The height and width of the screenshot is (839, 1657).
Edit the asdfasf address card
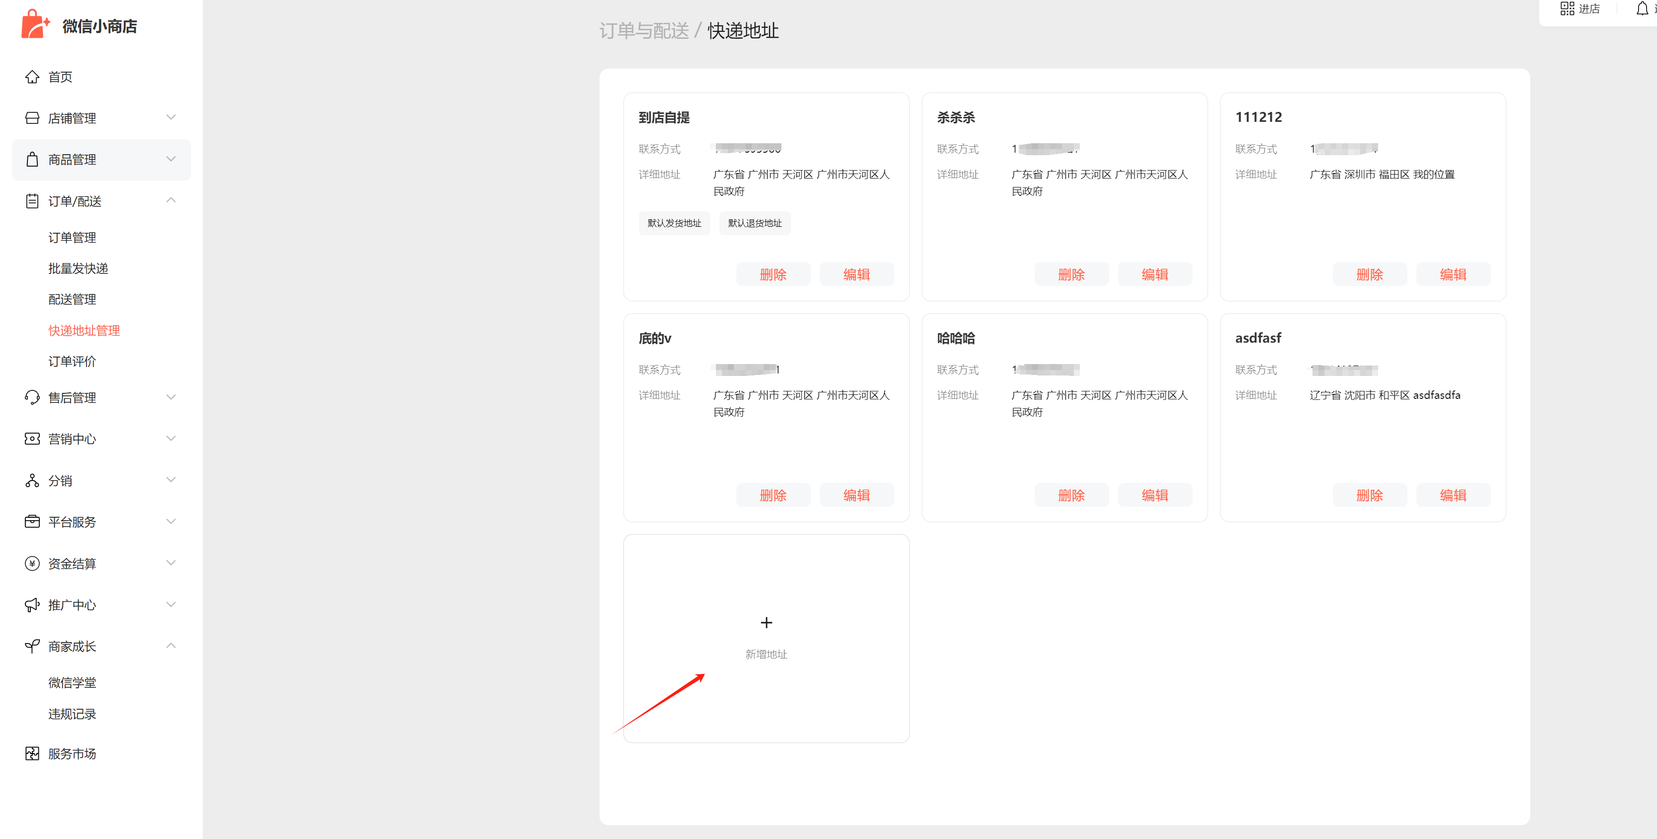click(x=1453, y=495)
